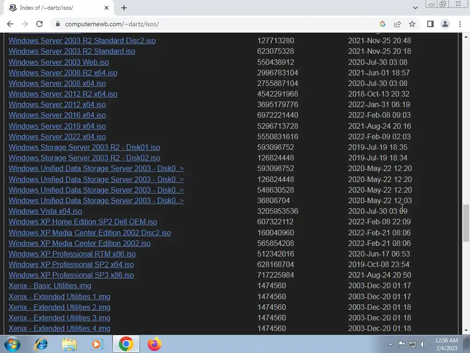
Task: Bookmark this page with the star icon
Action: (x=412, y=24)
